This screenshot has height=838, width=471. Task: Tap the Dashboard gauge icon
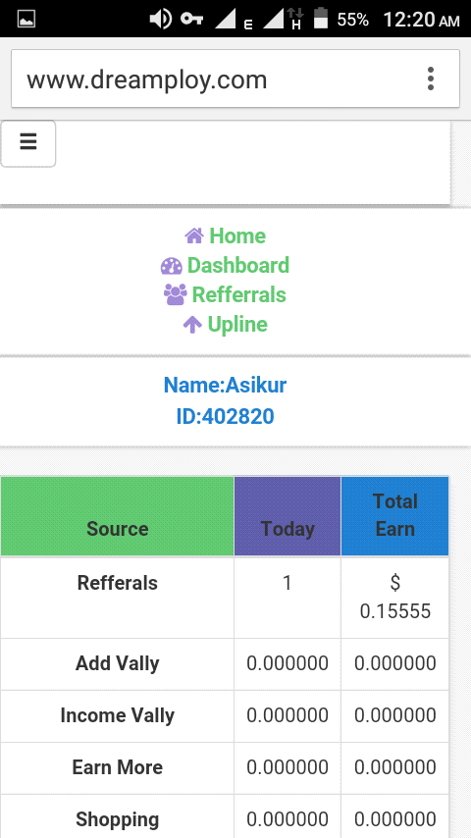pyautogui.click(x=171, y=266)
